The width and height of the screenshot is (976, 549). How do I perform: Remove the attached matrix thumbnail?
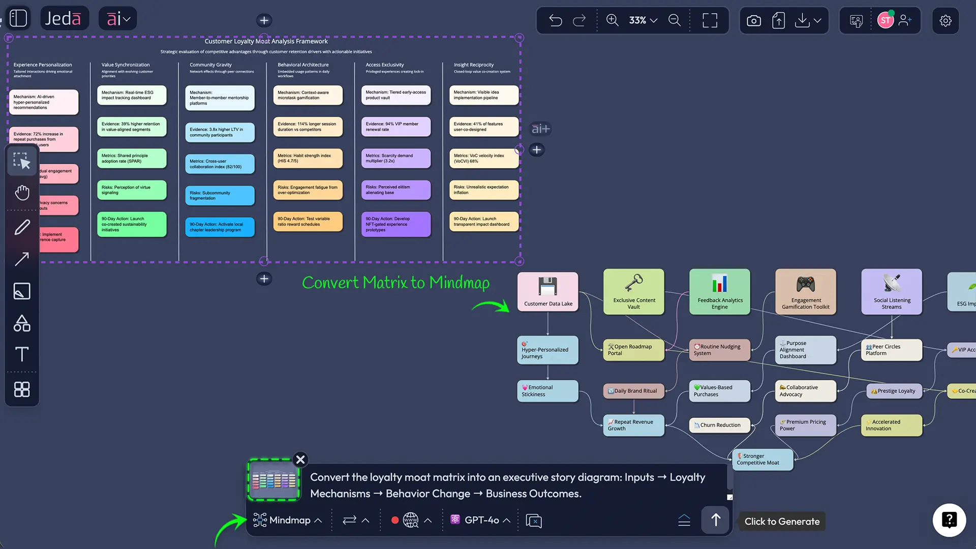(300, 460)
